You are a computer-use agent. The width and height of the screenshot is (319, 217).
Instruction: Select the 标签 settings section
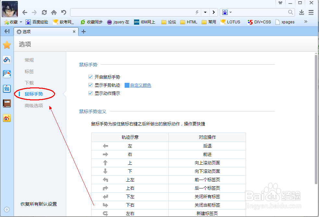(29, 71)
